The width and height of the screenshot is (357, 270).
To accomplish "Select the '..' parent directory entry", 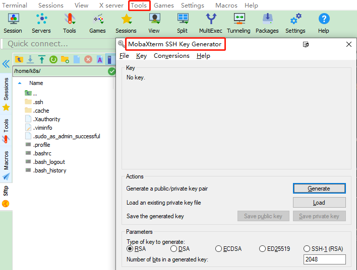I will click(x=31, y=94).
